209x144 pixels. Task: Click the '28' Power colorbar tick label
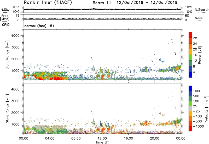click(x=195, y=38)
